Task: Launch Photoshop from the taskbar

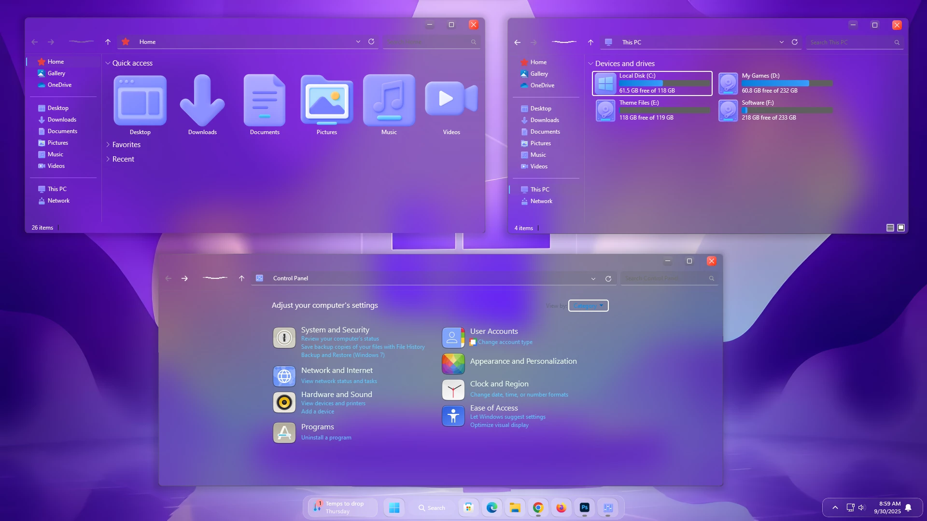Action: pos(584,507)
